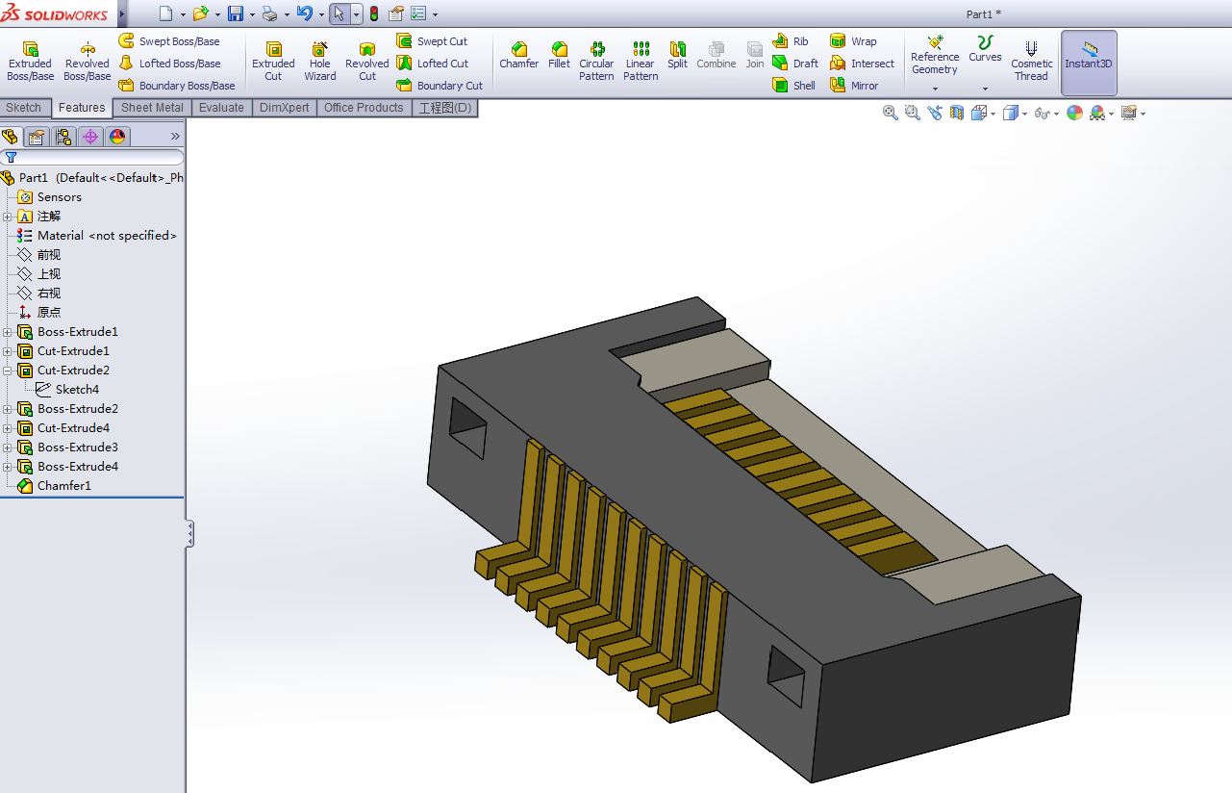Screen dimensions: 1232x793
Task: Expand the Boss-Extrude1 feature node
Action: pyautogui.click(x=8, y=332)
